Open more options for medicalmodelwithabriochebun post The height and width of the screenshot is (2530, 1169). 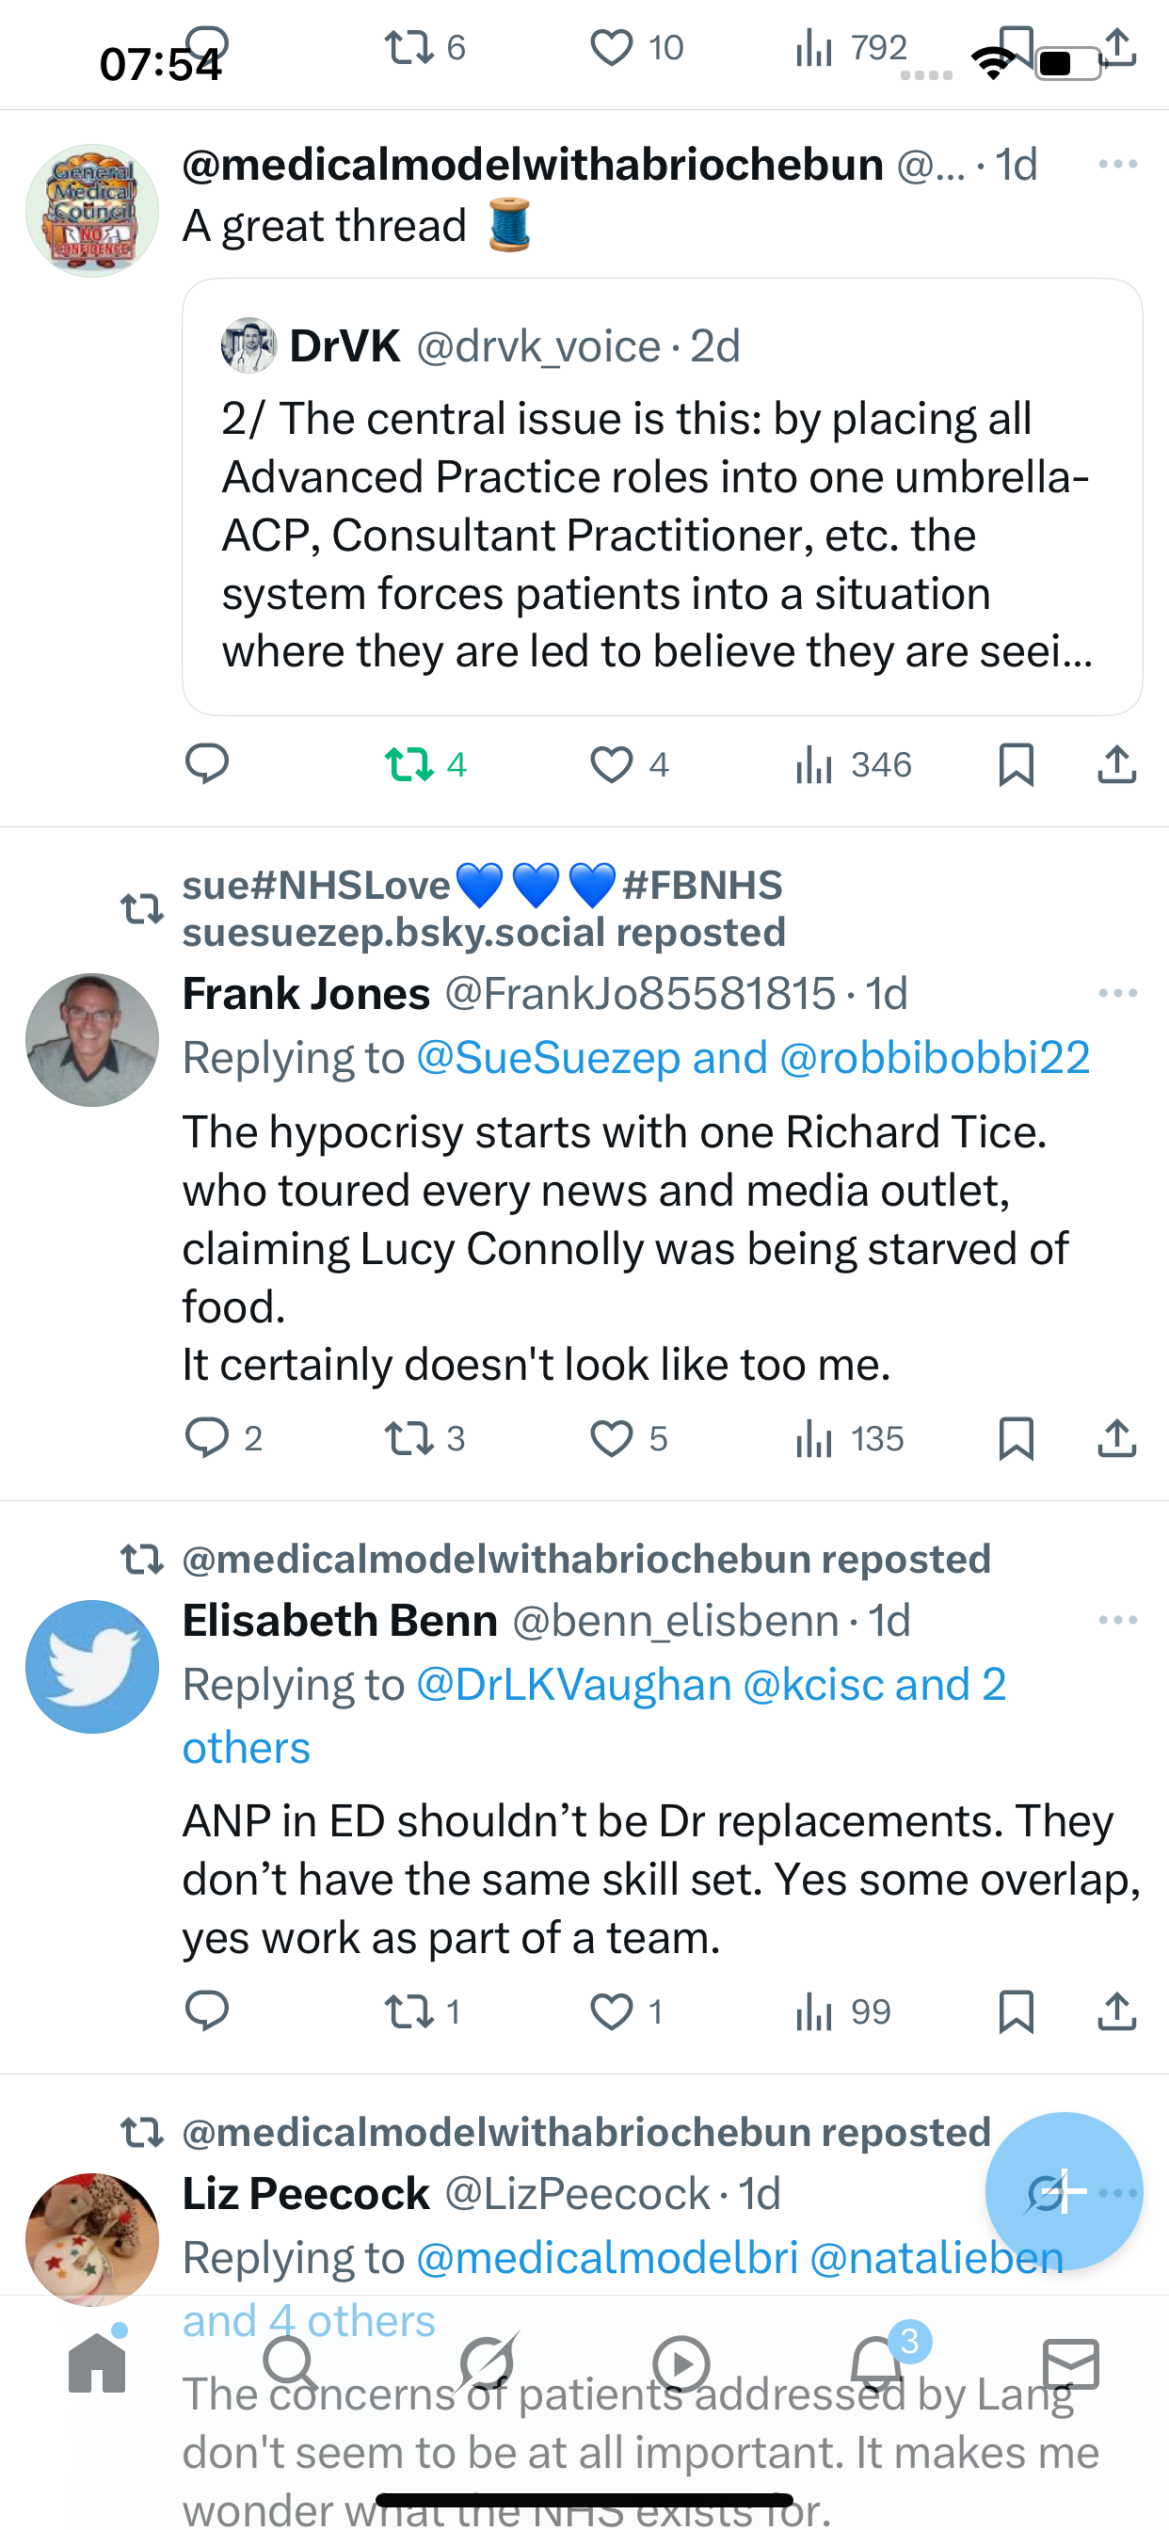coord(1118,164)
